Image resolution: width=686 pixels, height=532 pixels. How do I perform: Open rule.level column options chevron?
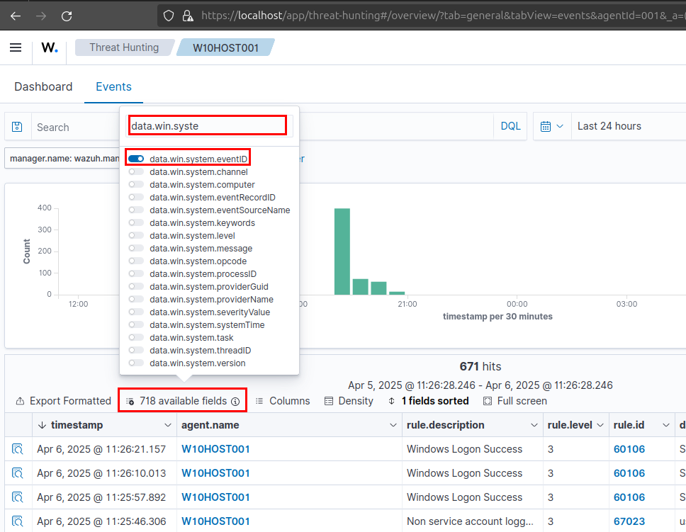click(600, 425)
